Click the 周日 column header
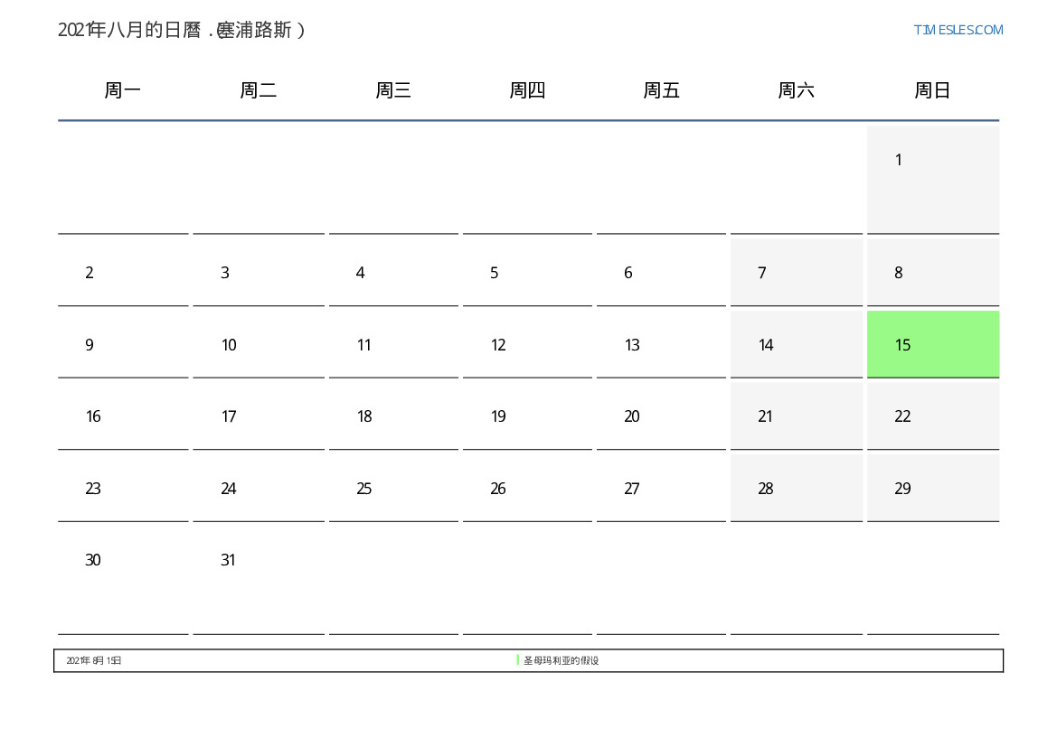Image resolution: width=1057 pixels, height=747 pixels. (932, 90)
